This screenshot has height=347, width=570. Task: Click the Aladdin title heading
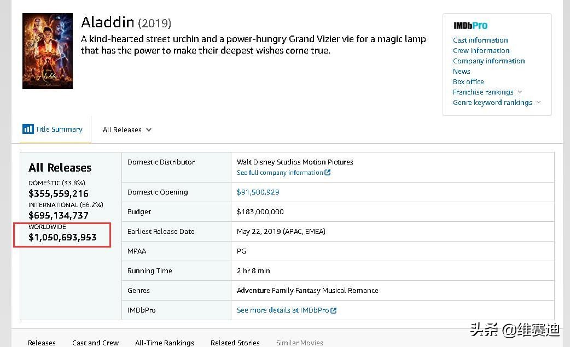click(x=108, y=22)
